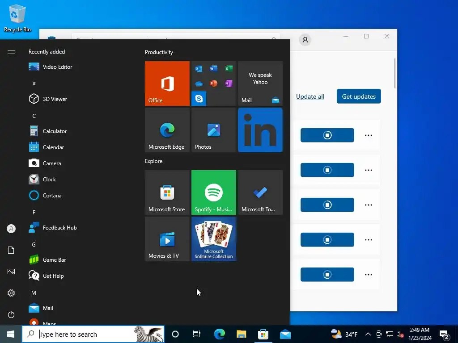Click the Windows Start button

(11, 334)
